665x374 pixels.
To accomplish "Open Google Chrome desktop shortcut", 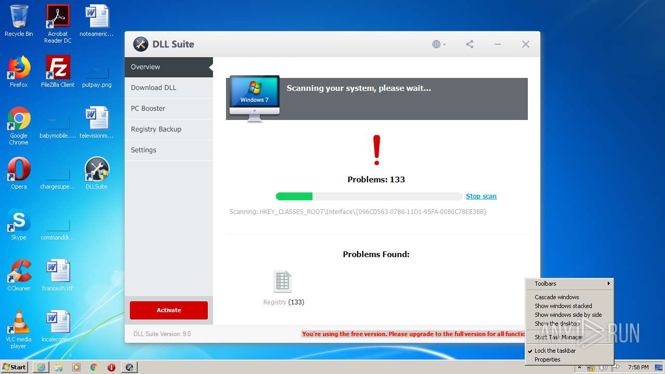I will 19,126.
